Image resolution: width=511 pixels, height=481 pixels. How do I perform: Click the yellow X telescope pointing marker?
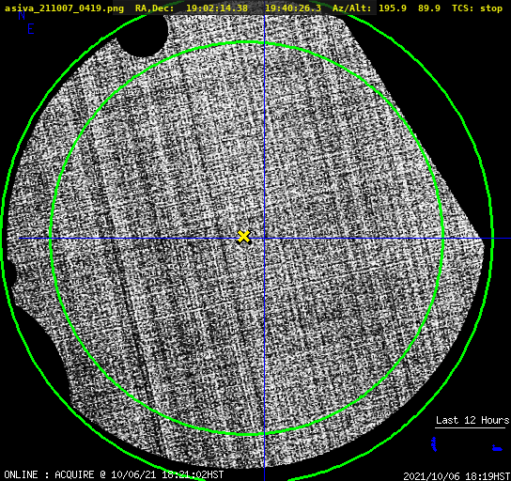pyautogui.click(x=243, y=237)
